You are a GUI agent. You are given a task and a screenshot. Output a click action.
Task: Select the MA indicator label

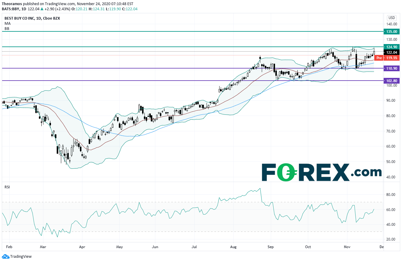point(7,23)
